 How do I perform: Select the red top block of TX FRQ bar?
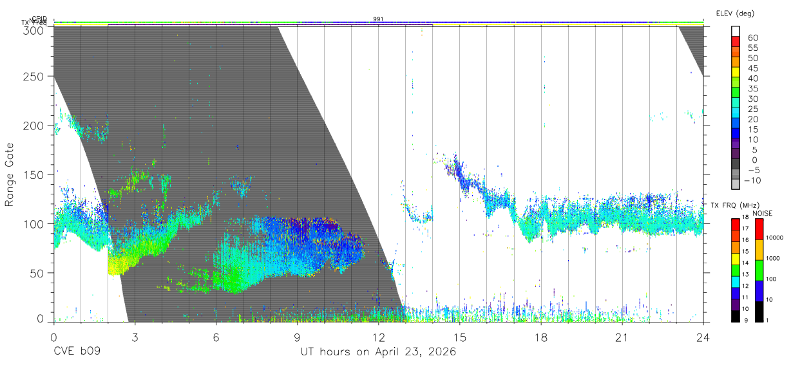click(x=736, y=225)
